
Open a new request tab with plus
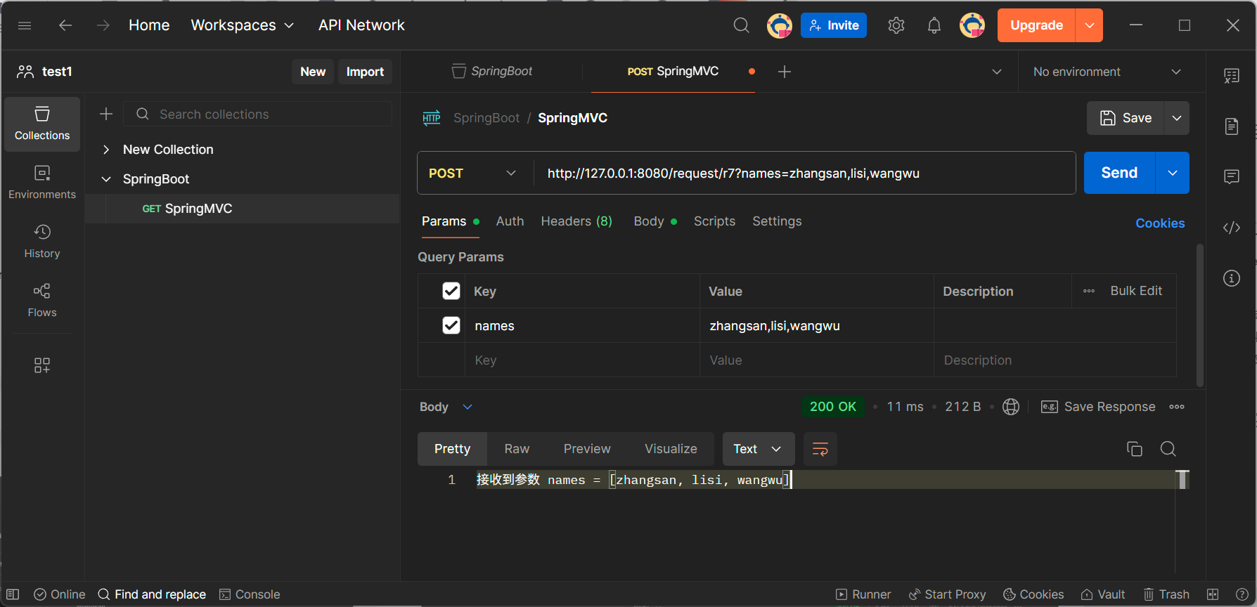pos(785,72)
